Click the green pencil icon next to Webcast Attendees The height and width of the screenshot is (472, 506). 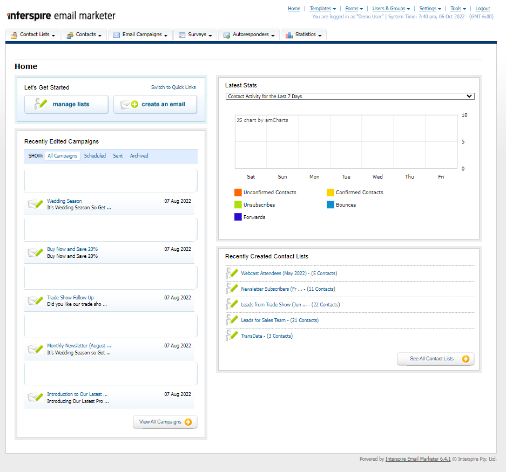coord(232,273)
